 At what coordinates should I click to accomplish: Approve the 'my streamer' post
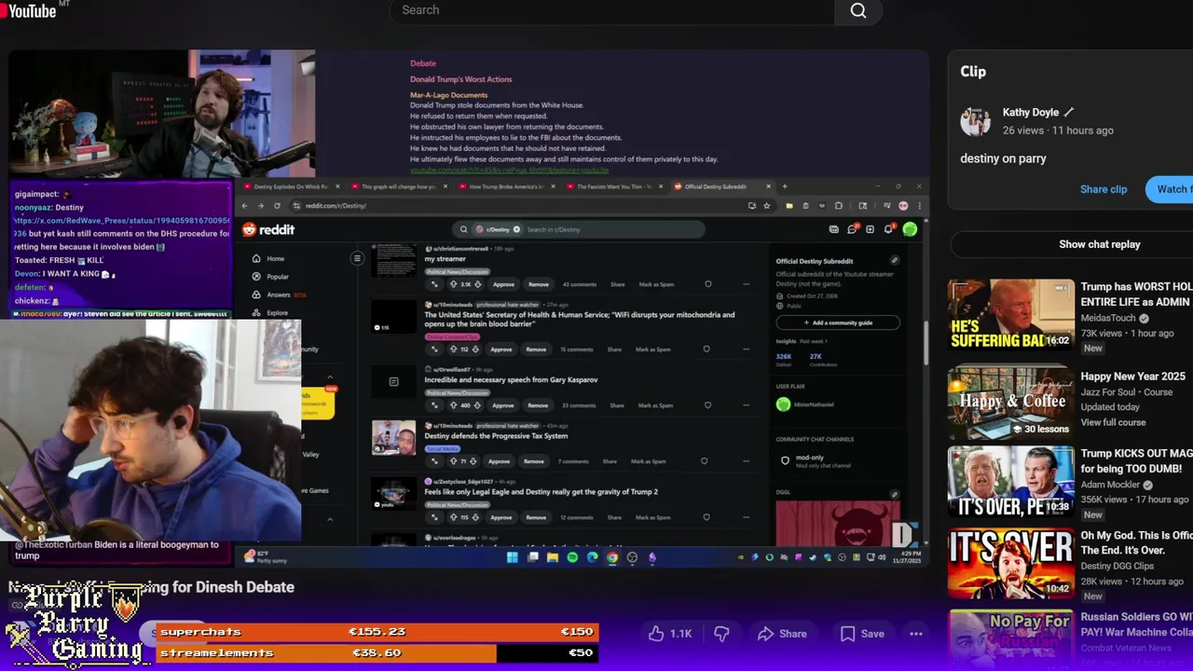(503, 284)
